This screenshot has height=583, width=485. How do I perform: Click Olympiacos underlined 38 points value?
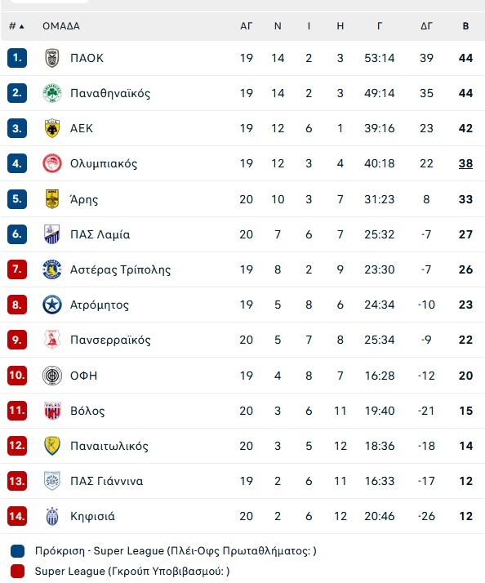click(465, 163)
